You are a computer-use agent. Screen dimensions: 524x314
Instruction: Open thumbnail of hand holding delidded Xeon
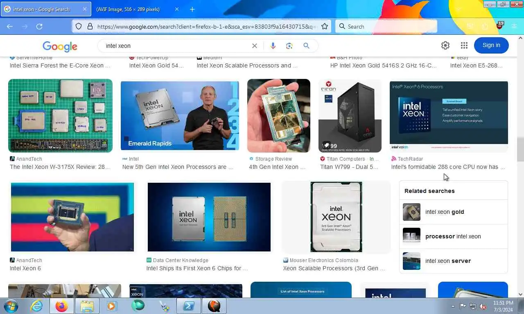coord(279,116)
